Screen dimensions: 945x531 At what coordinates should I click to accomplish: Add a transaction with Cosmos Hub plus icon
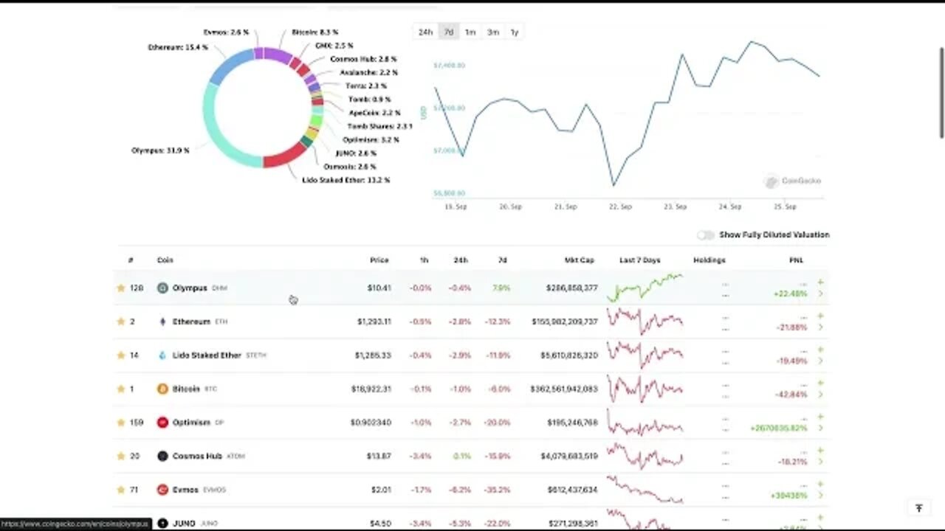820,450
